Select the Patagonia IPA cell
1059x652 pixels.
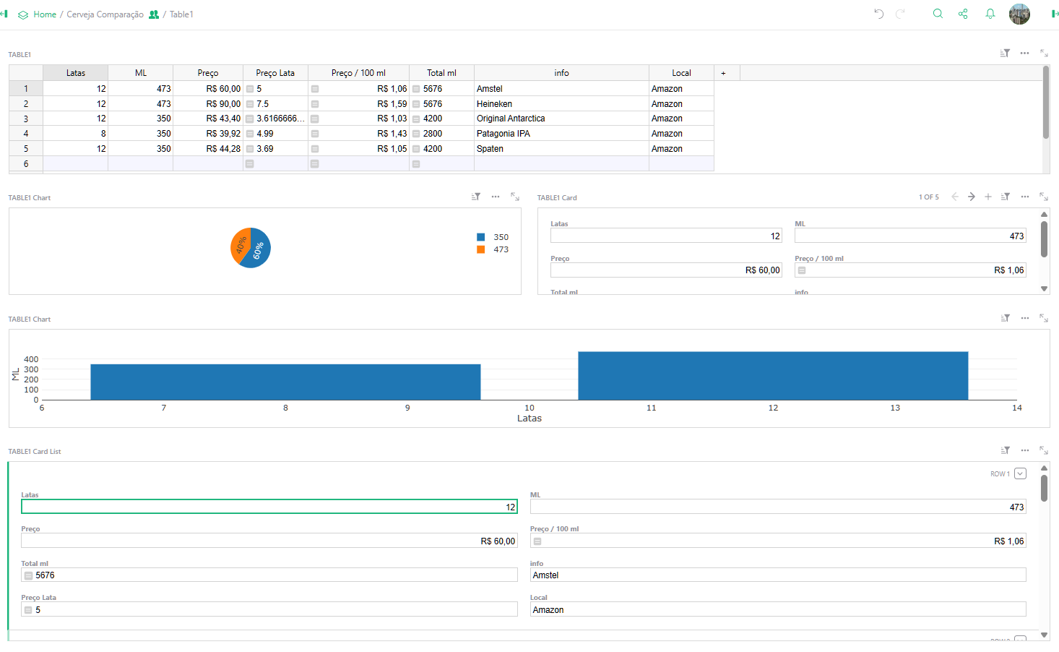(561, 134)
